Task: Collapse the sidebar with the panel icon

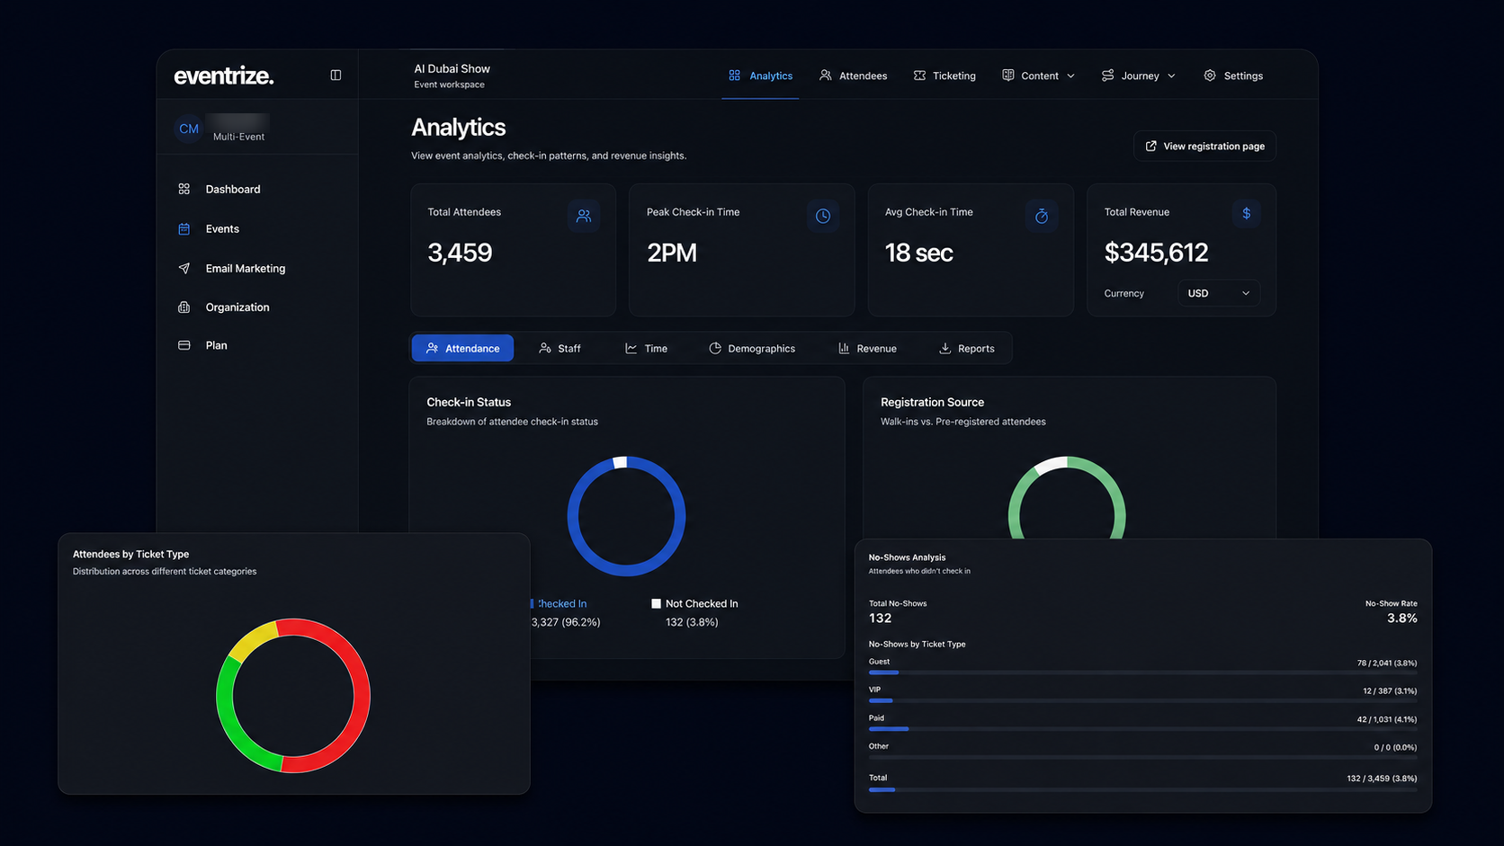Action: pyautogui.click(x=336, y=76)
